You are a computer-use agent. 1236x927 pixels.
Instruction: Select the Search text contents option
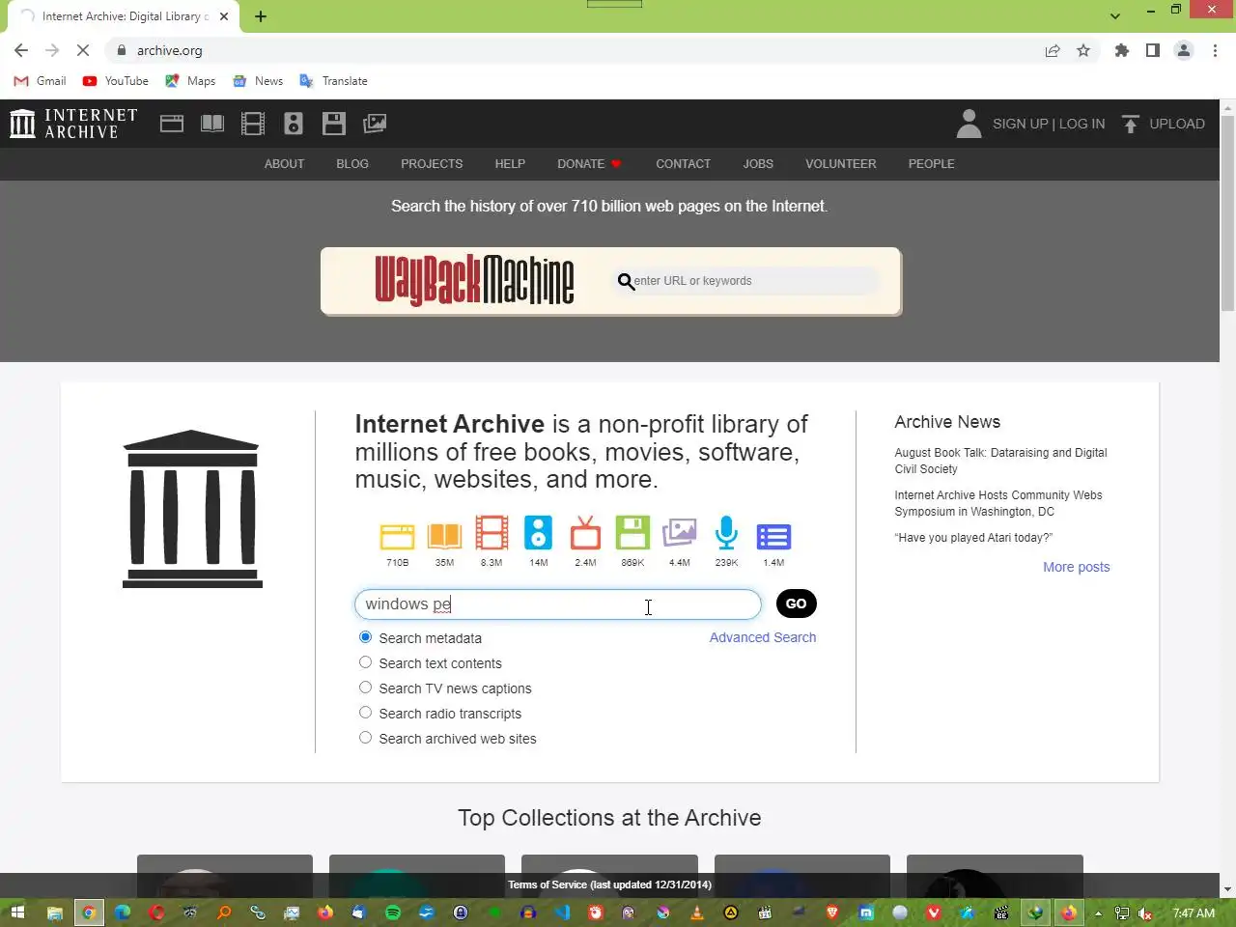pyautogui.click(x=365, y=662)
